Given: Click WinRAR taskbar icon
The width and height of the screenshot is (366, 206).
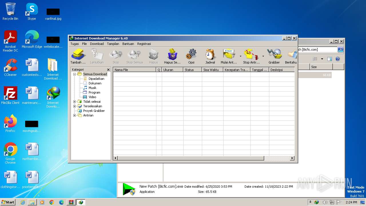Looking at the screenshot, I should [71, 202].
